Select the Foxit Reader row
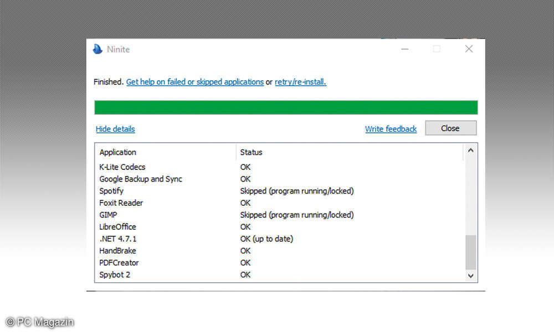Viewport: 554px width, 332px height. 121,203
